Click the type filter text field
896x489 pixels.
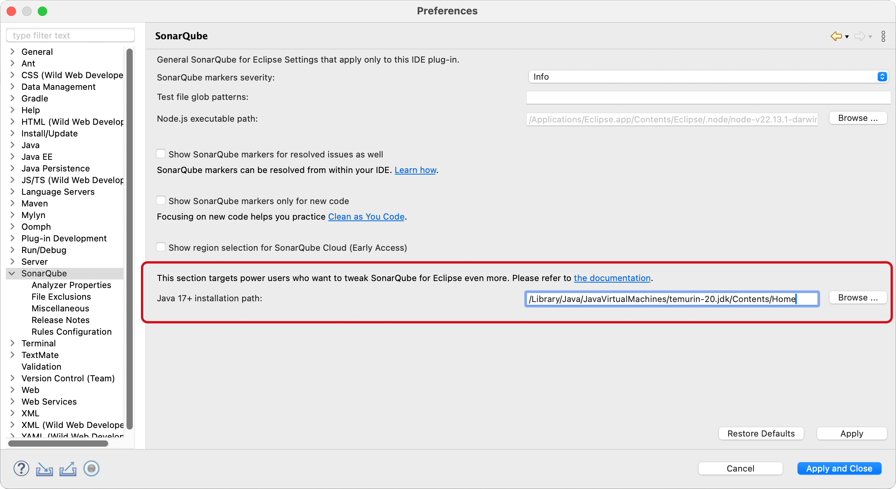(x=70, y=35)
